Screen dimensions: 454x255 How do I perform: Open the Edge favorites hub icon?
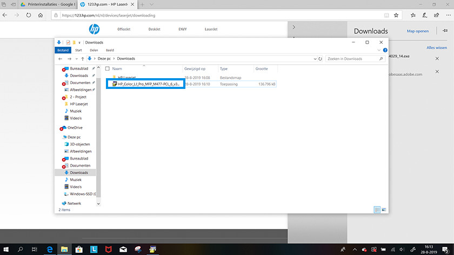(413, 15)
